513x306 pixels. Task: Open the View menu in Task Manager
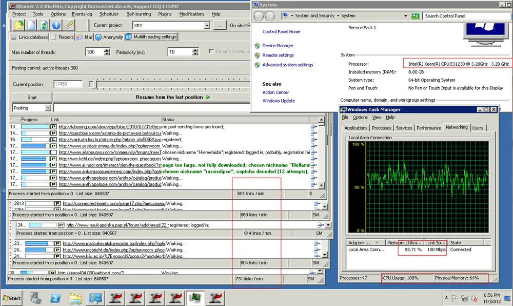(377, 117)
